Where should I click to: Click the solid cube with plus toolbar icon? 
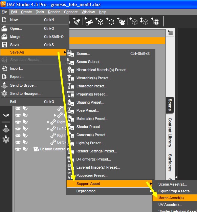pos(155,21)
